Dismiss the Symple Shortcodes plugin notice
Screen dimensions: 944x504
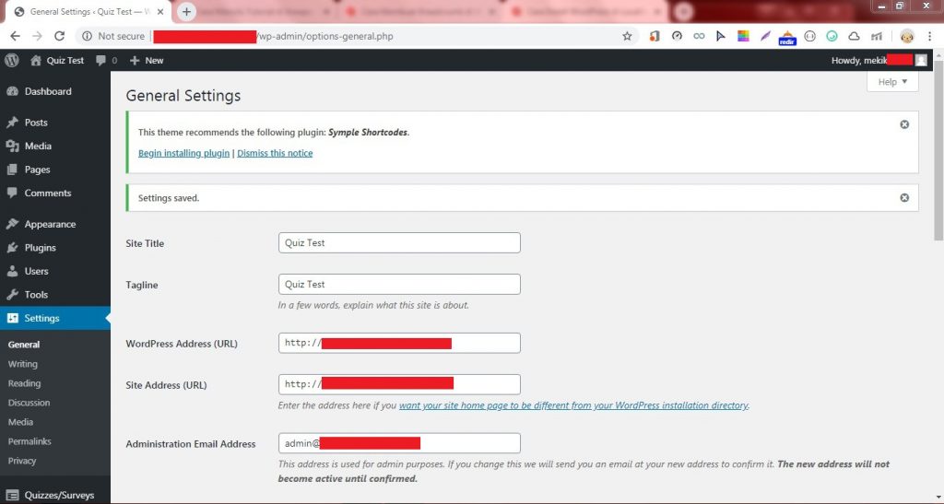tap(904, 124)
